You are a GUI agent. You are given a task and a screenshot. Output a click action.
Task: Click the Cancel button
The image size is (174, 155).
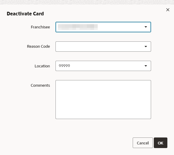[x=143, y=143]
